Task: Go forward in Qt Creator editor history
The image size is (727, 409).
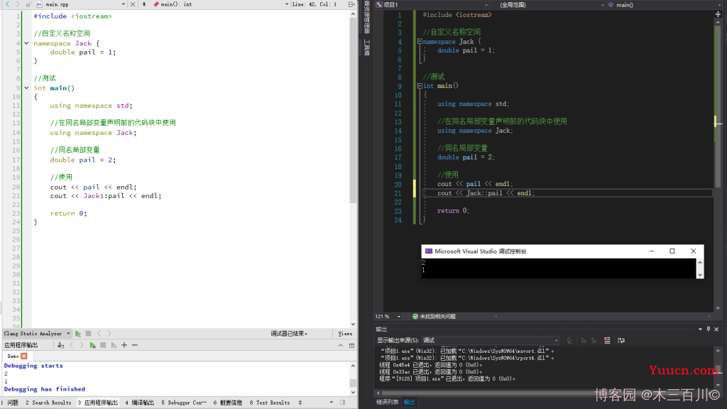Action: coord(18,4)
